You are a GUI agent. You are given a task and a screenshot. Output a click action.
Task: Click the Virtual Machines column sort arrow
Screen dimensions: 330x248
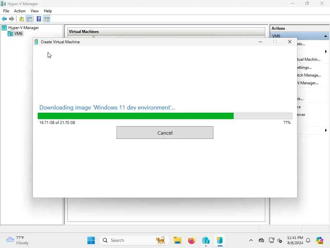(x=94, y=37)
